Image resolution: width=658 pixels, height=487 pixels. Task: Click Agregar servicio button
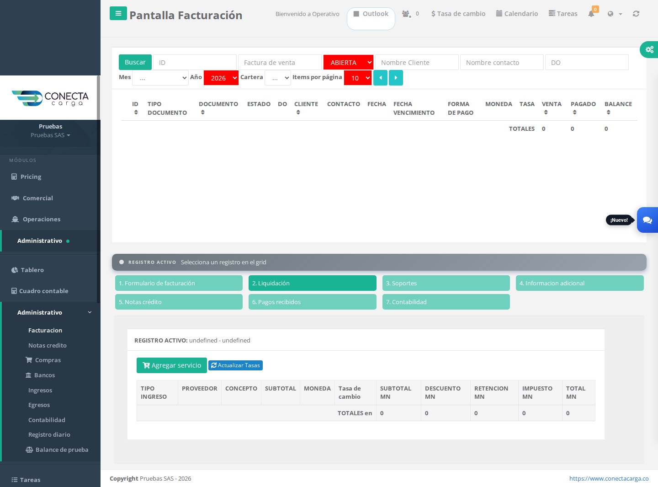click(x=172, y=365)
